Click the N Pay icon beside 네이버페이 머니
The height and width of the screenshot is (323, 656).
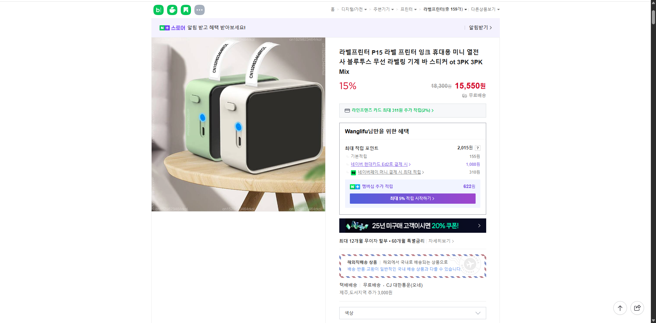[x=354, y=173]
